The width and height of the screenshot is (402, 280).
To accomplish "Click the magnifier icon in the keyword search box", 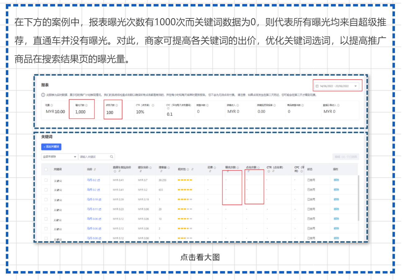I will pos(112,156).
